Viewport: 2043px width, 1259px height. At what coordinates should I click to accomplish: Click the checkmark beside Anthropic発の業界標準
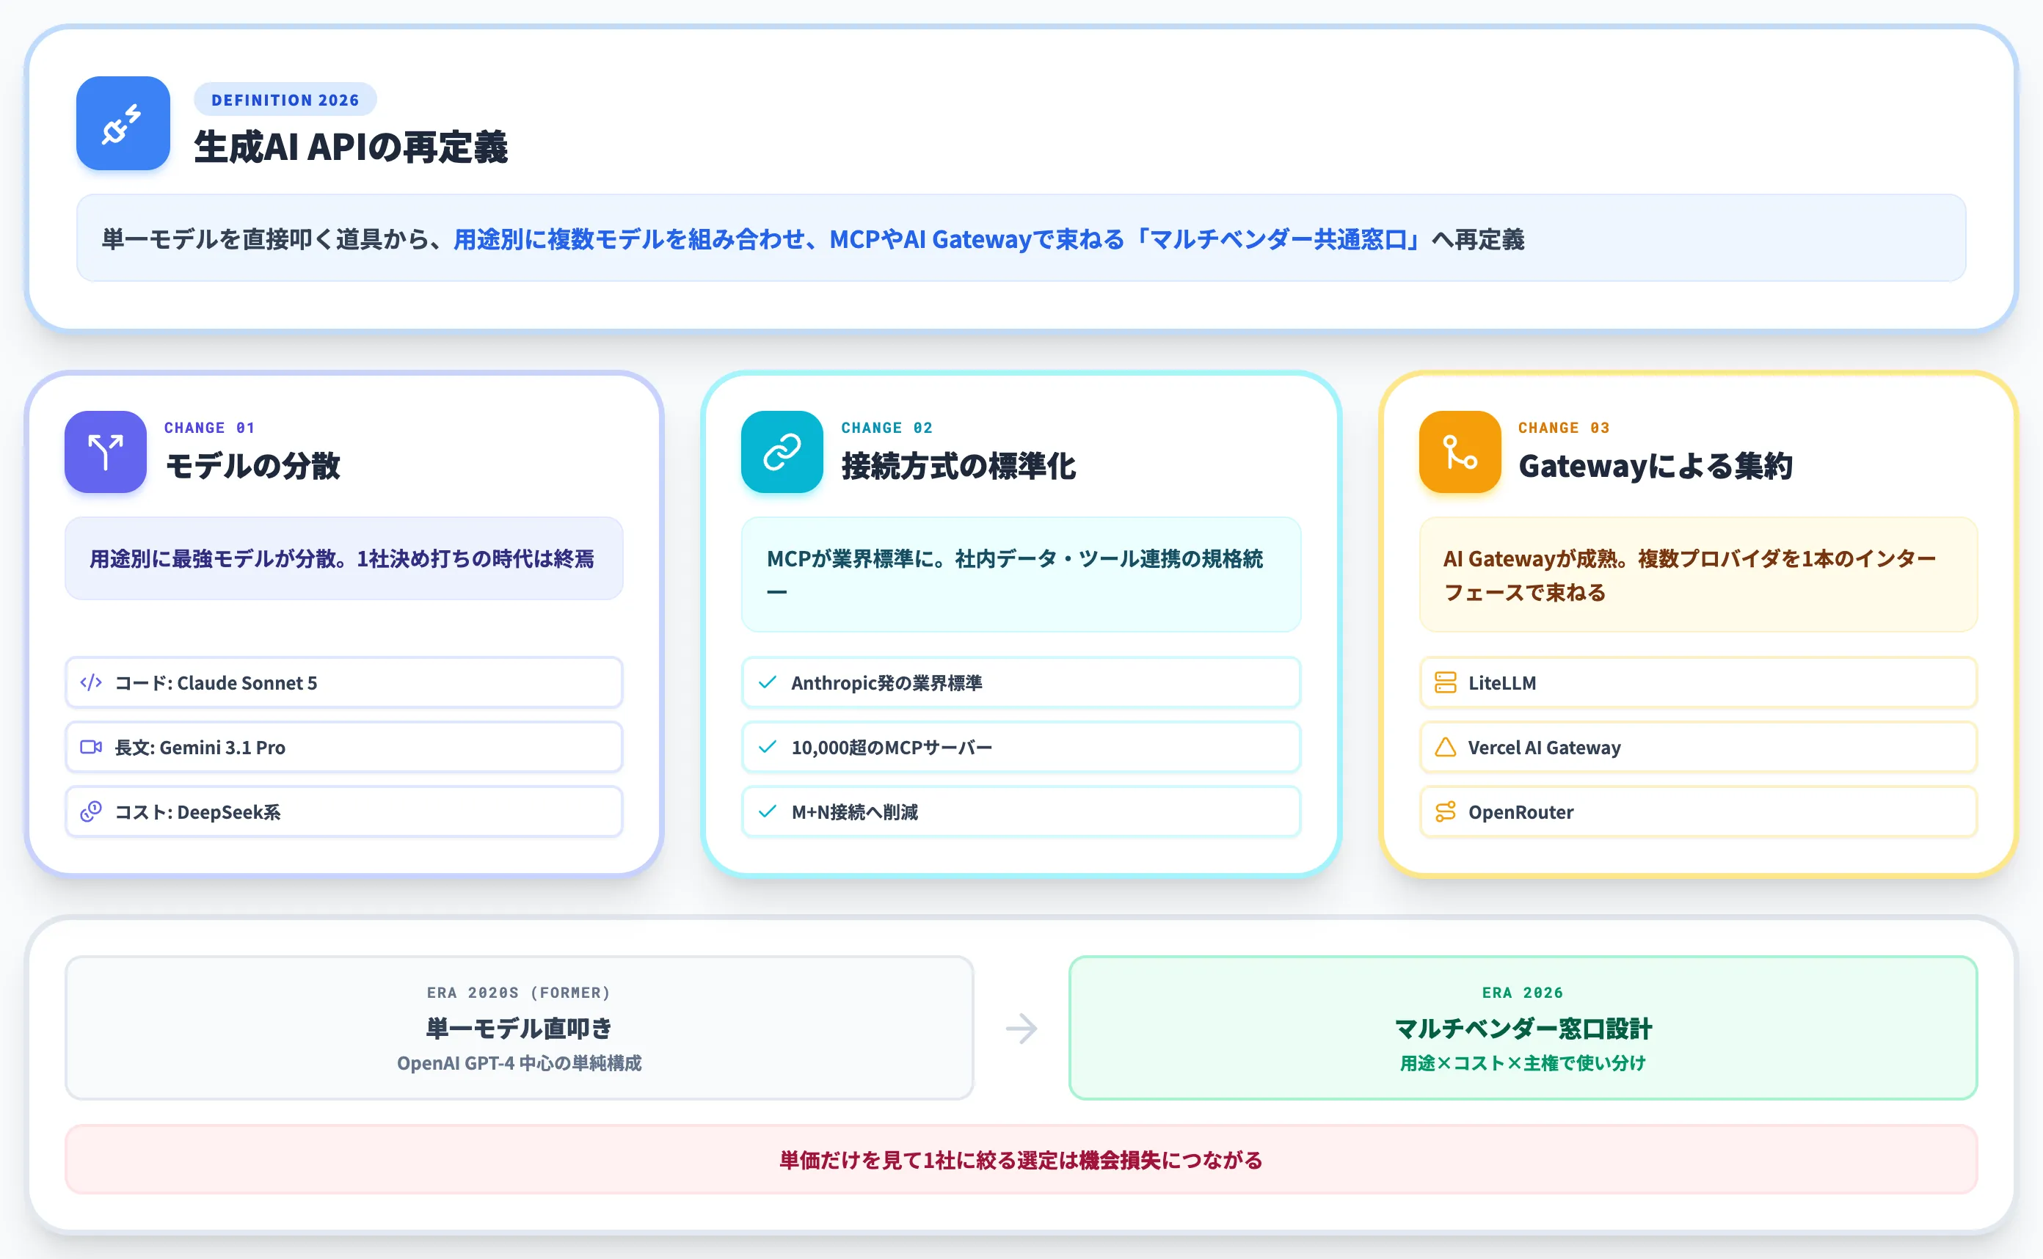[768, 682]
